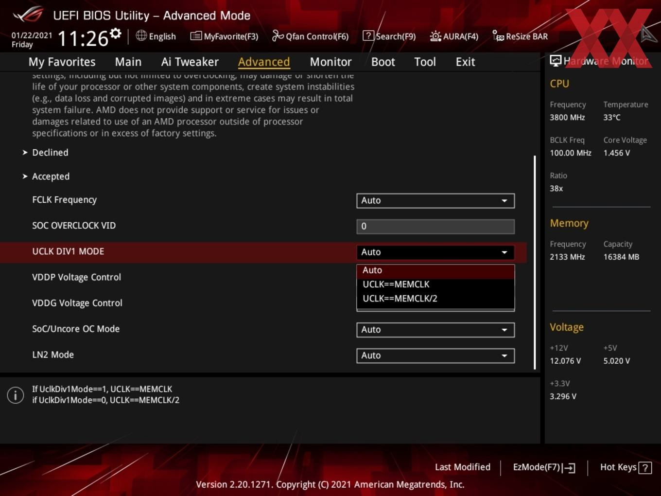Click the CPU Frequency 3800 MHz value

coord(567,117)
